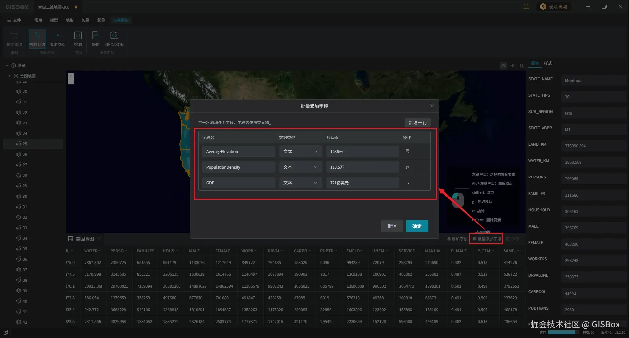Edit LAND_KM value 376990.894
629x338 pixels.
[x=593, y=146]
